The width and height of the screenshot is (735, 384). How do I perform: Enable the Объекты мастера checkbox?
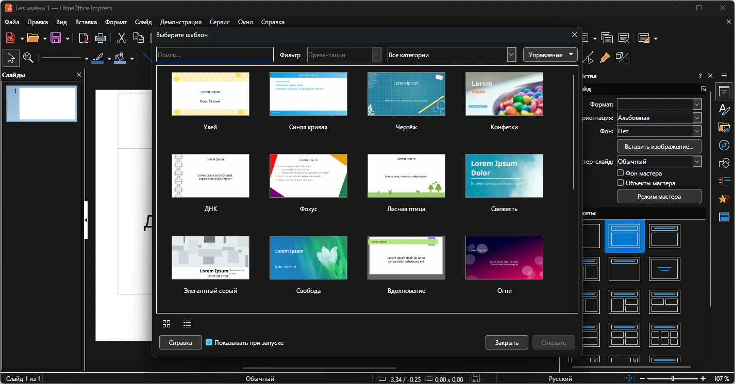[x=621, y=183]
